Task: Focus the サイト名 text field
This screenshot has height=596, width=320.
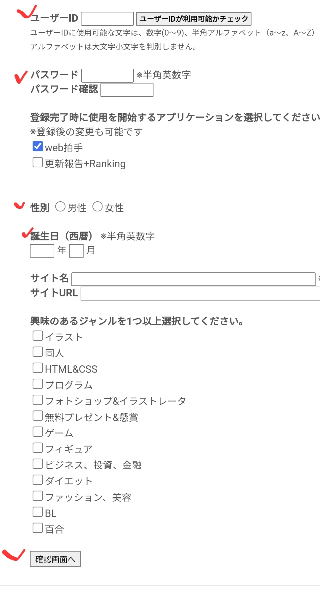Action: [x=193, y=279]
